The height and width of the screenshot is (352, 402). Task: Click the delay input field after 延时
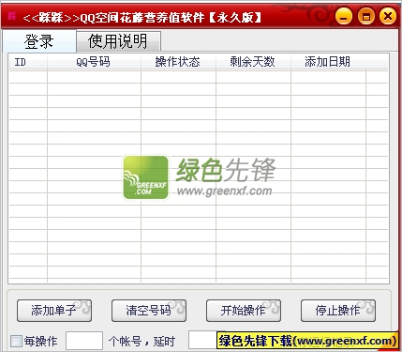202,340
